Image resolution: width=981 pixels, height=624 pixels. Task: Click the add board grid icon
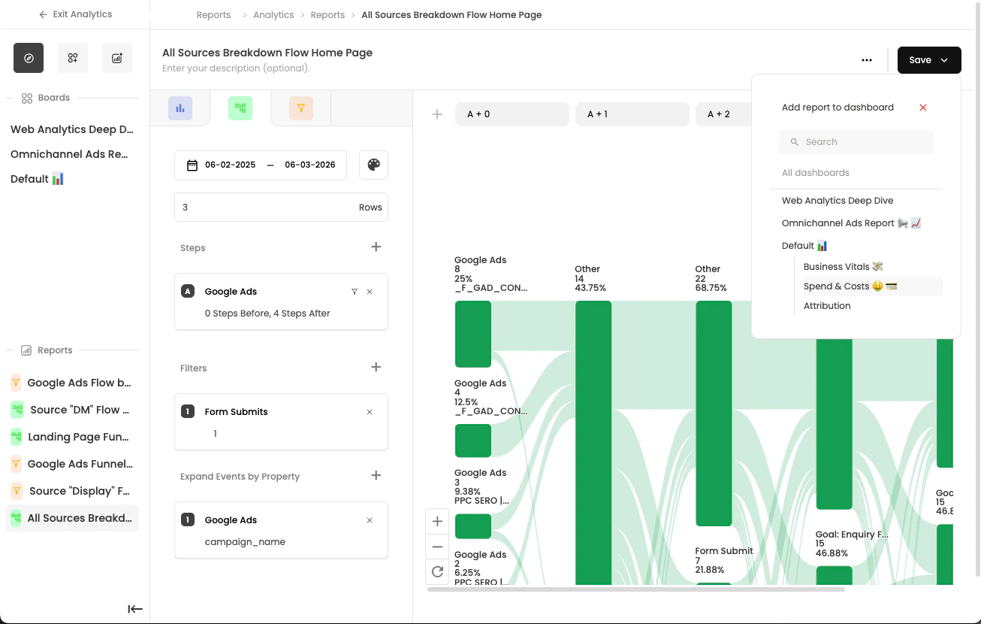pos(73,58)
